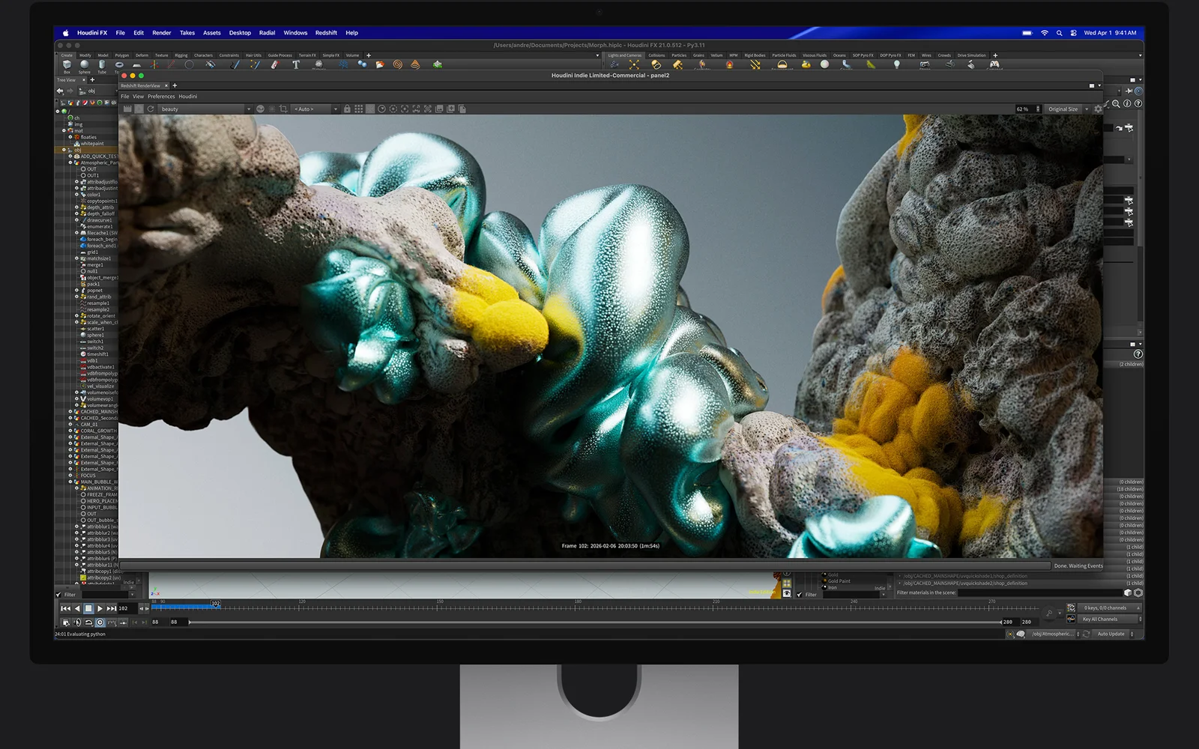The height and width of the screenshot is (749, 1199).
Task: Click the light bulb shelf tool
Action: [896, 64]
